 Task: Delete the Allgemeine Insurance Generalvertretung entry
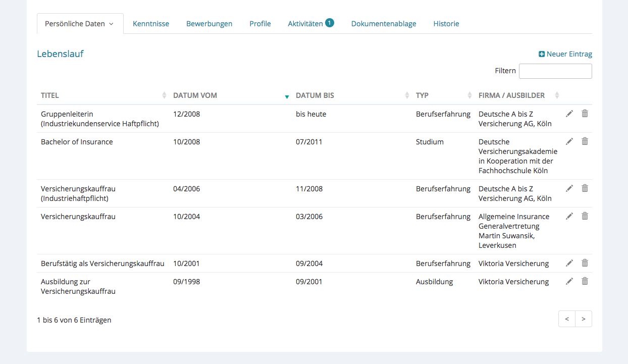click(585, 217)
